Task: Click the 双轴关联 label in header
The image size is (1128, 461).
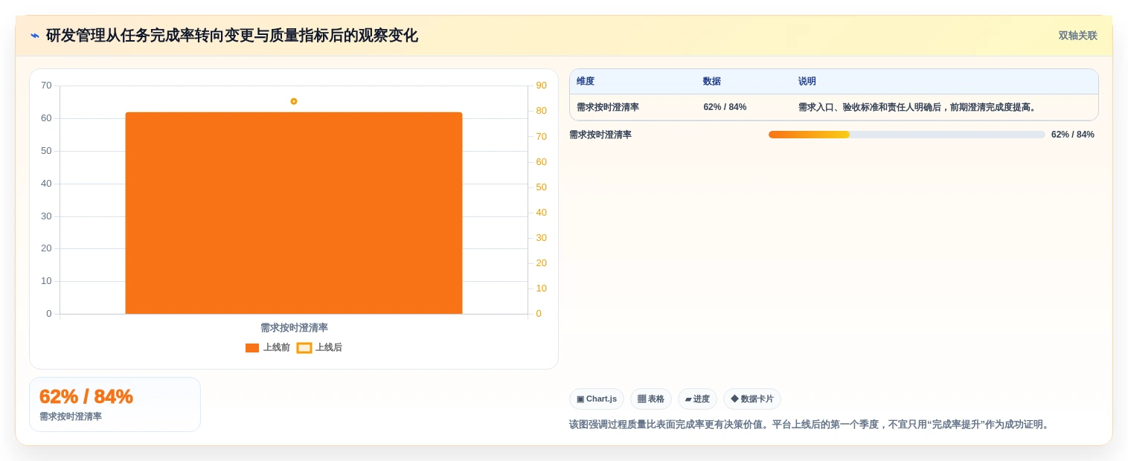Action: click(x=1077, y=36)
